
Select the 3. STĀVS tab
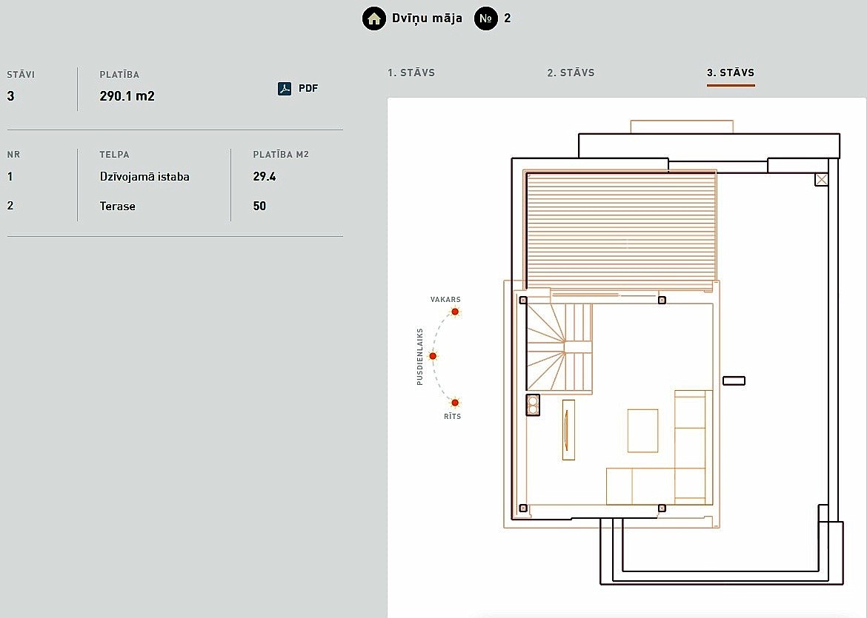click(731, 73)
